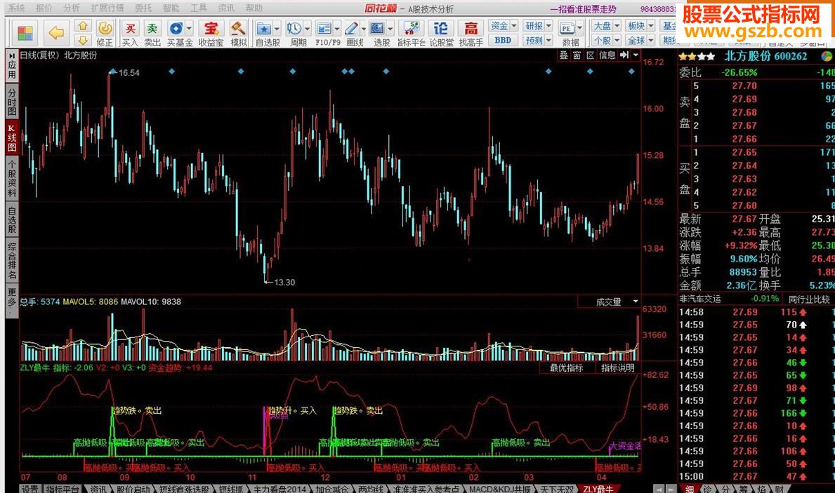This screenshot has width=835, height=493.
Task: Click the 最优指标 button
Action: tap(567, 367)
